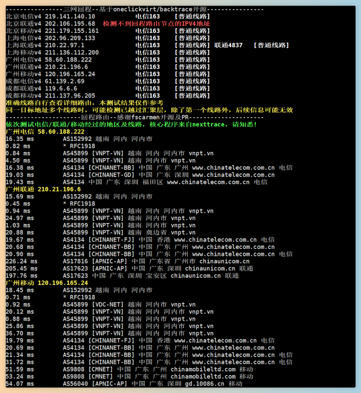The height and width of the screenshot is (393, 361).
Task: Click the yellow heading 广州移动 120.196.165.24
Action: pos(47,283)
